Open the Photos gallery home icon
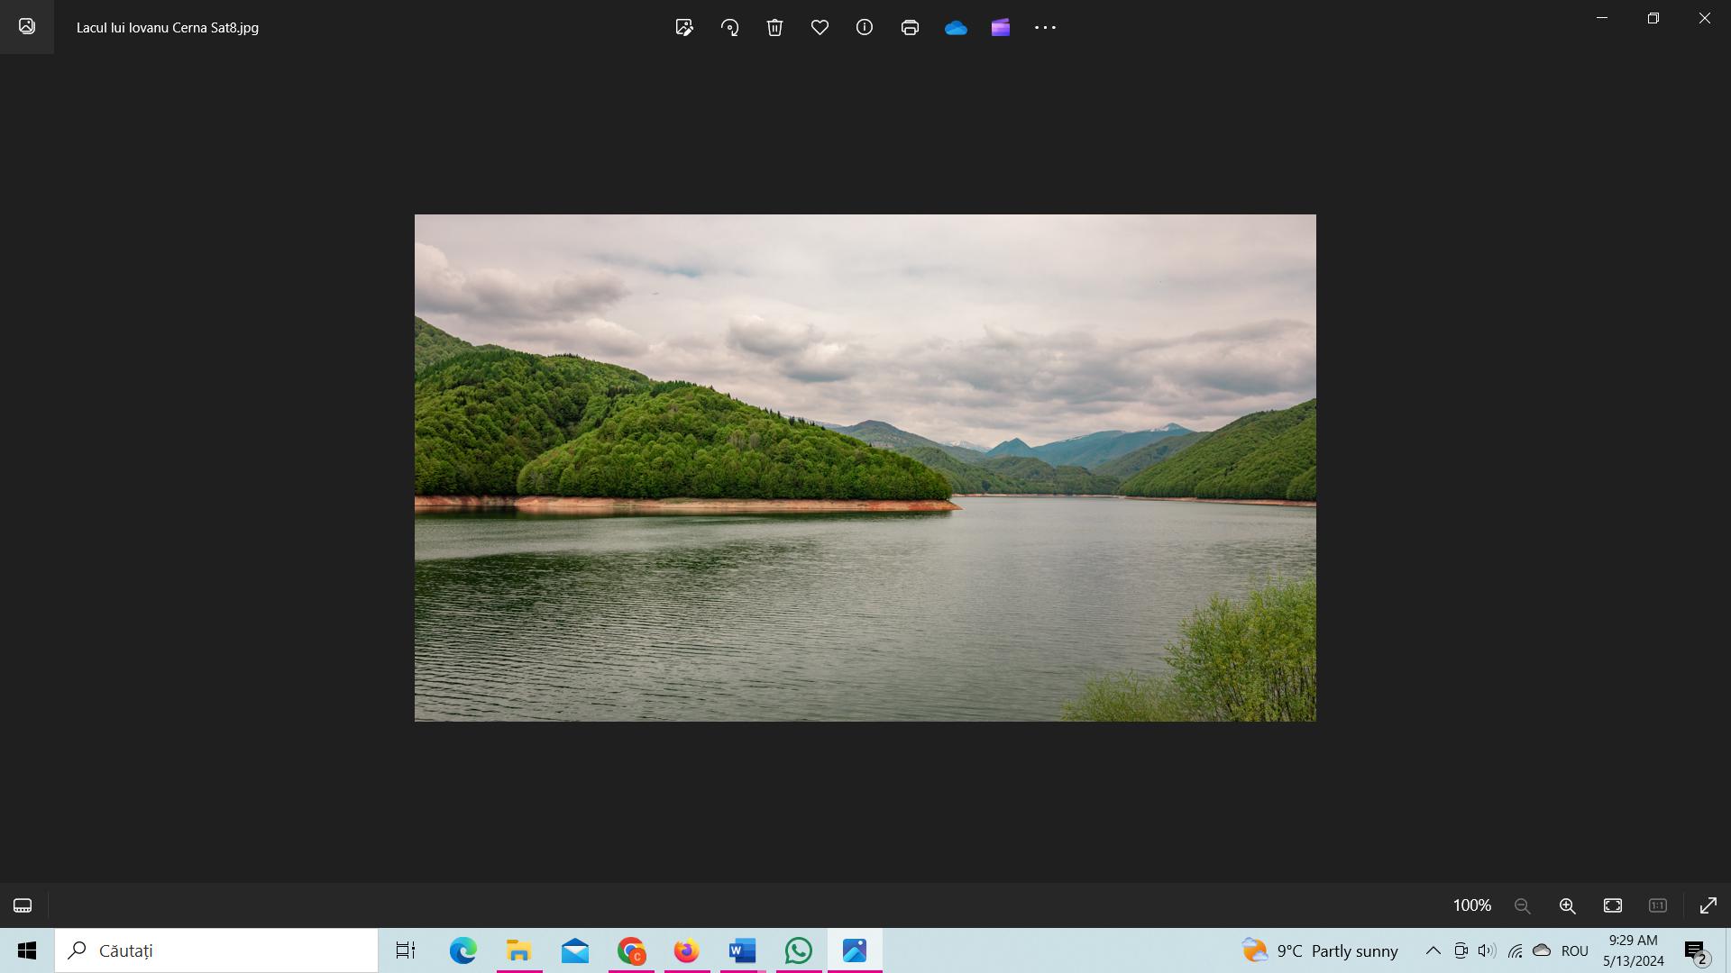 click(x=27, y=26)
